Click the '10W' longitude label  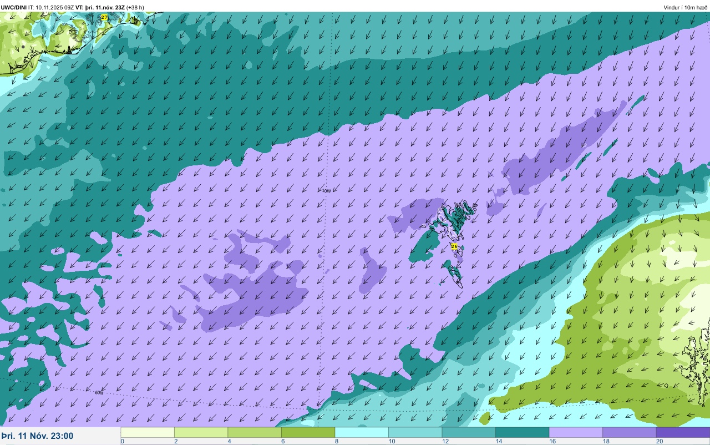[326, 191]
